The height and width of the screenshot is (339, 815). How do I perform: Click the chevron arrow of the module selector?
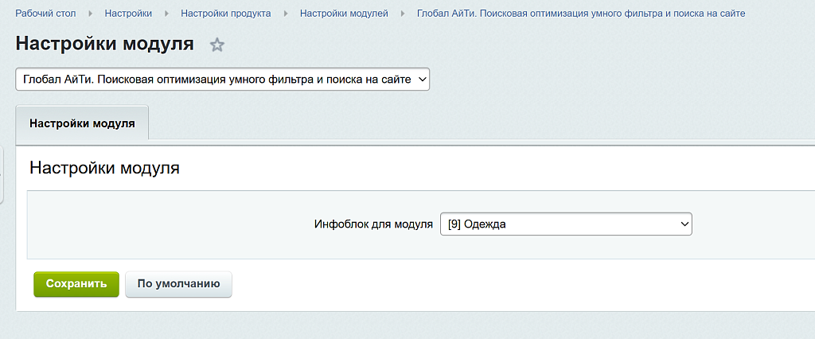[x=422, y=79]
